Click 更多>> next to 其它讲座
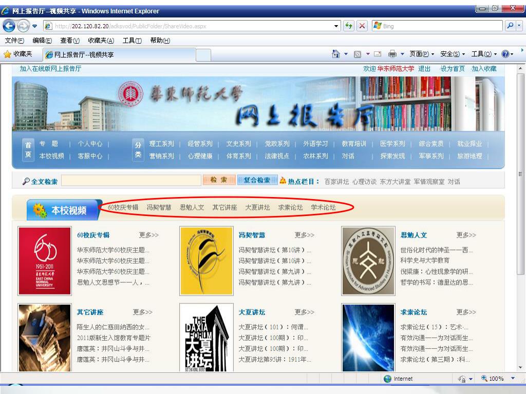The width and height of the screenshot is (526, 394). pos(143,312)
